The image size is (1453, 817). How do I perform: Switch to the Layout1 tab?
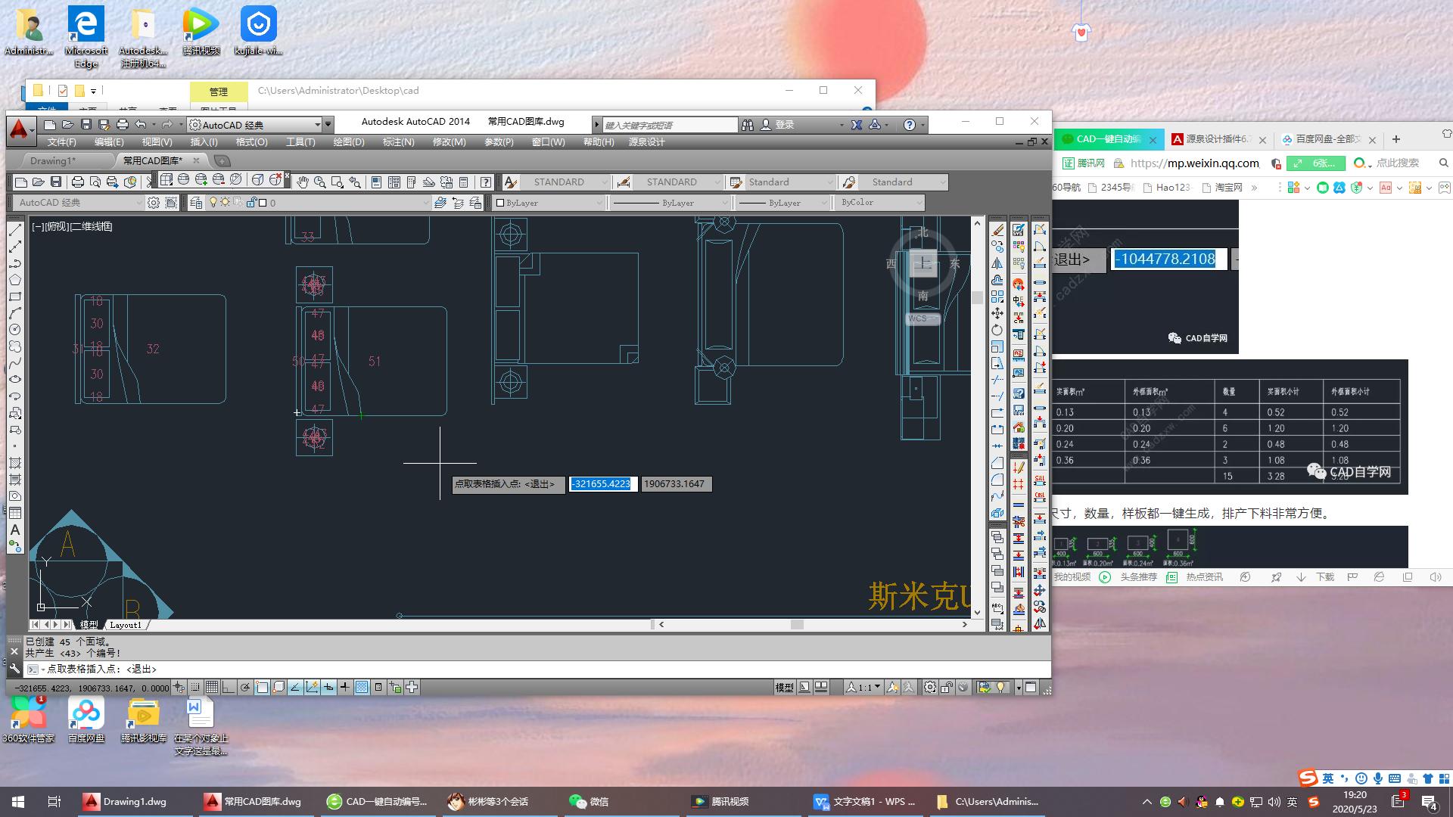pos(126,625)
